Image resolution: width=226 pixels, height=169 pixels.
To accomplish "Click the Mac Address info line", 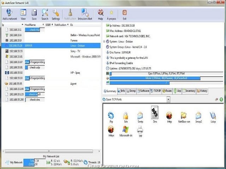I will pyautogui.click(x=123, y=31).
